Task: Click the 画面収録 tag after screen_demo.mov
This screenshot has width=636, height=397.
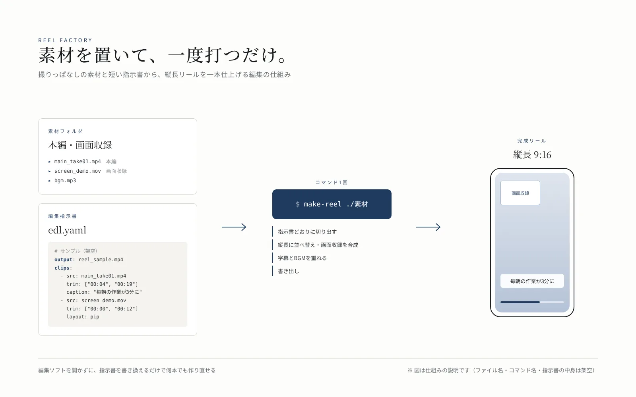Action: (x=116, y=171)
